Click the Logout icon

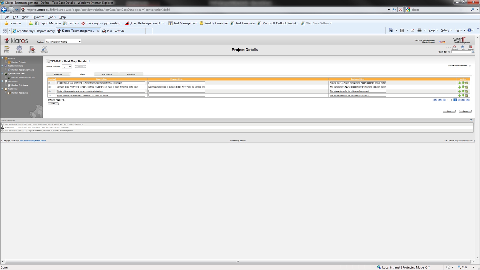click(x=470, y=47)
